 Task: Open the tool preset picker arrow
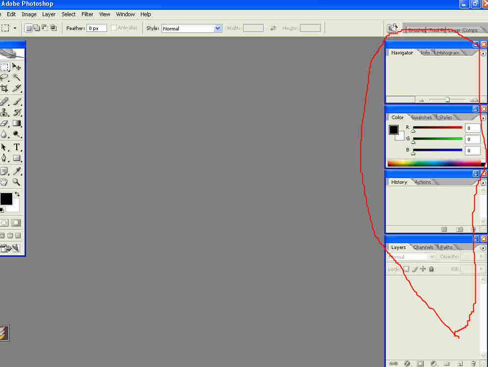click(15, 28)
